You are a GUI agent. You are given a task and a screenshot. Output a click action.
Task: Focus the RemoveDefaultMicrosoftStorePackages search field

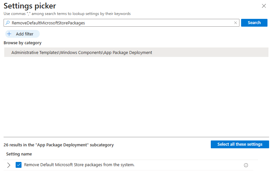click(121, 23)
